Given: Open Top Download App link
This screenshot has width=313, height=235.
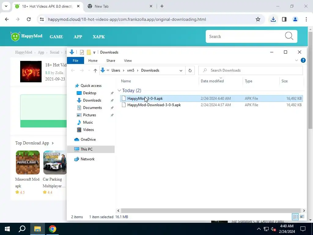Looking at the screenshot, I should [x=34, y=143].
